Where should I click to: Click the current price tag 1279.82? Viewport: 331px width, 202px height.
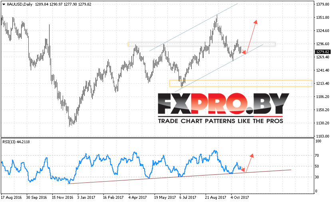(x=322, y=52)
